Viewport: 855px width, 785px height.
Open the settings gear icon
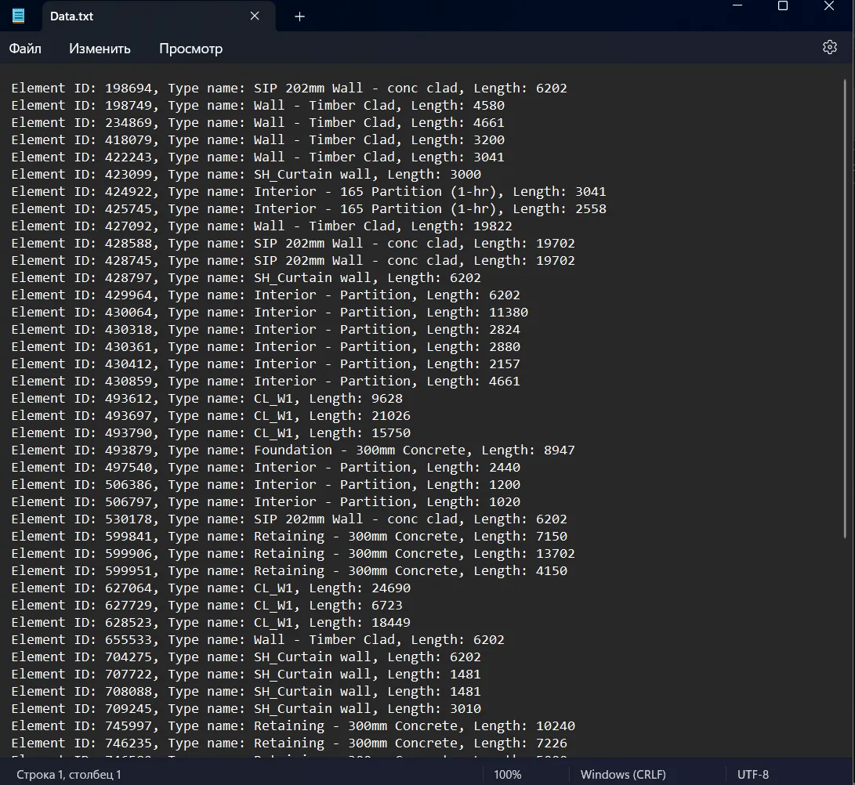[x=829, y=48]
